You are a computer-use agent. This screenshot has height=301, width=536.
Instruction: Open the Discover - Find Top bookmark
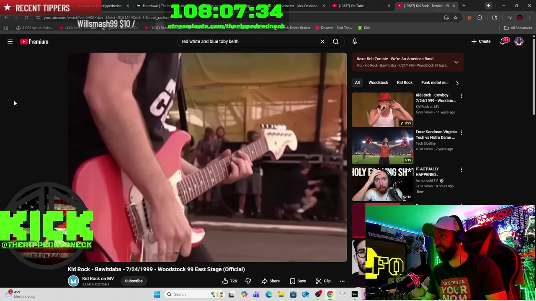(334, 28)
